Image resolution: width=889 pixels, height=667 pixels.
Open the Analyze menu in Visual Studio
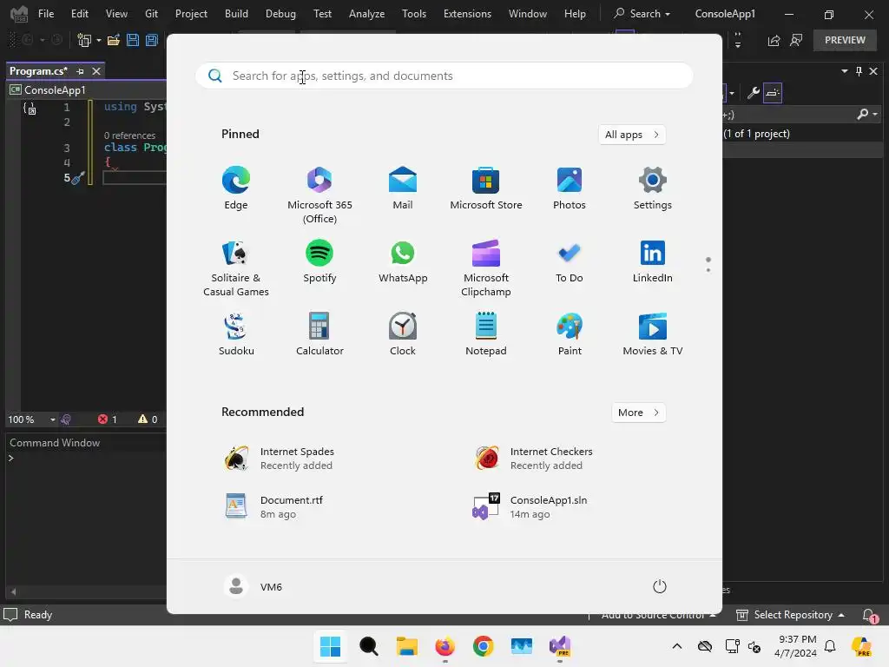coord(367,14)
